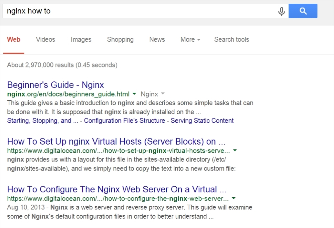The width and height of the screenshot is (334, 228).
Task: Open the Beginner's Guide - Nginx result
Action: click(55, 85)
